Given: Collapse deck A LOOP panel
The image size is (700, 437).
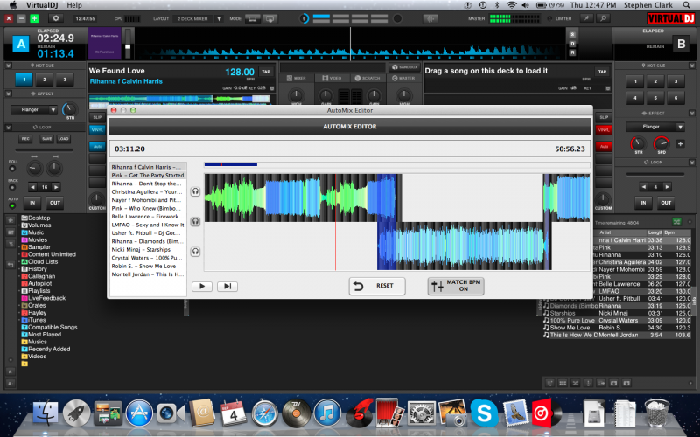Looking at the screenshot, I should click(x=9, y=127).
